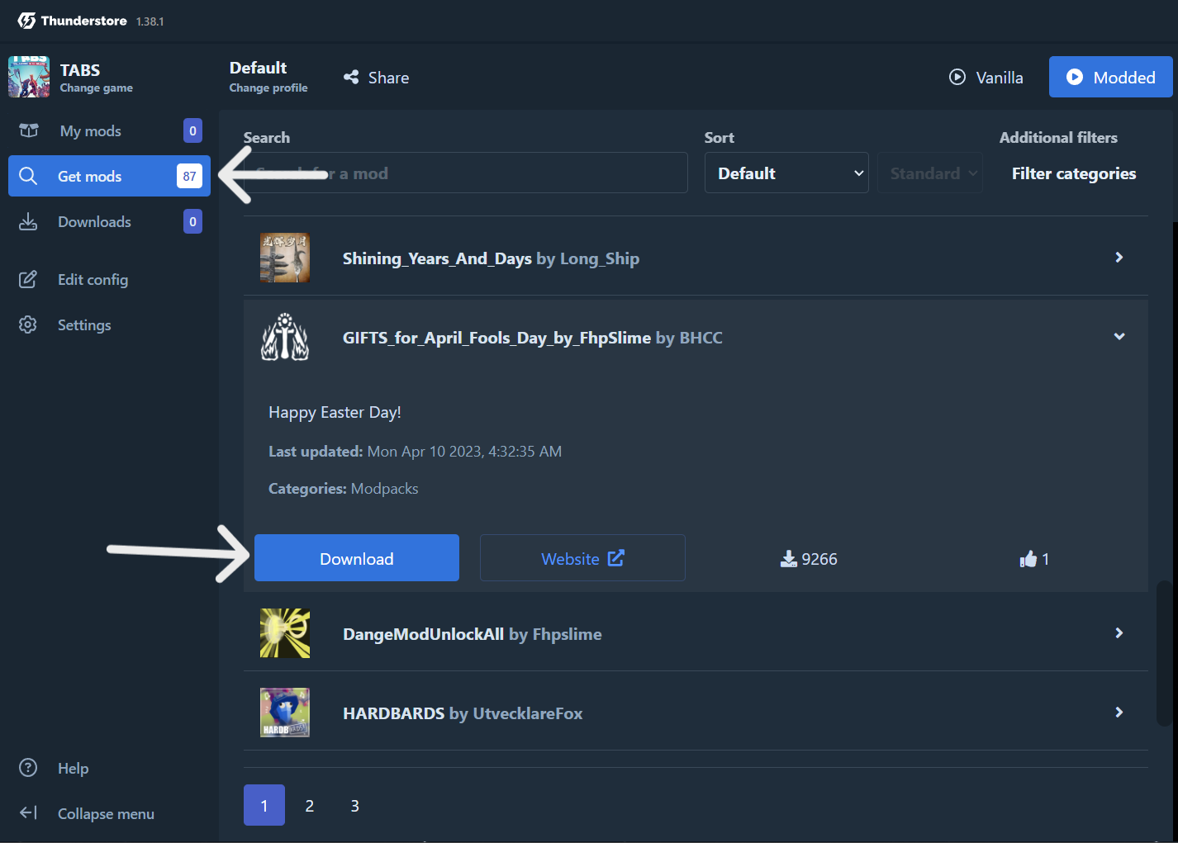Click the Modded play circle icon
Screen dimensions: 1178x843
coord(1075,77)
